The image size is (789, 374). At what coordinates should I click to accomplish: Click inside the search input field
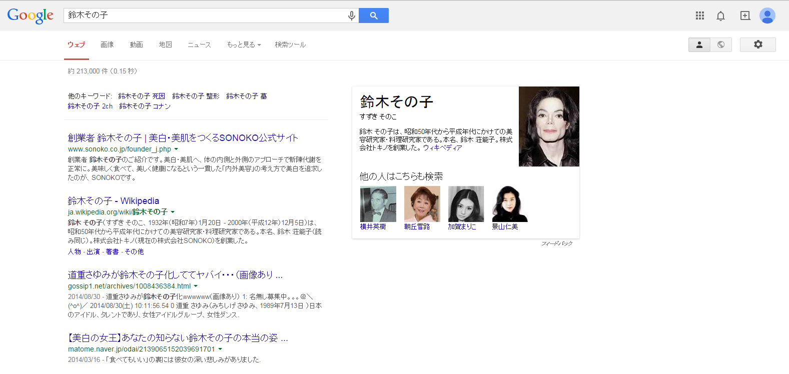[205, 15]
